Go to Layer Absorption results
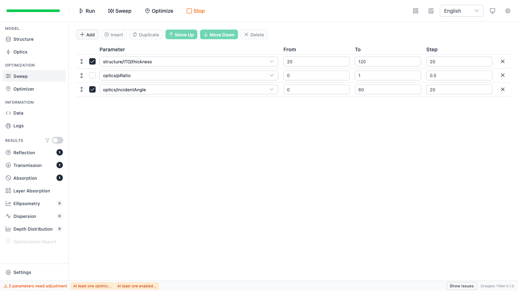Viewport: 518px width, 291px height. (32, 191)
